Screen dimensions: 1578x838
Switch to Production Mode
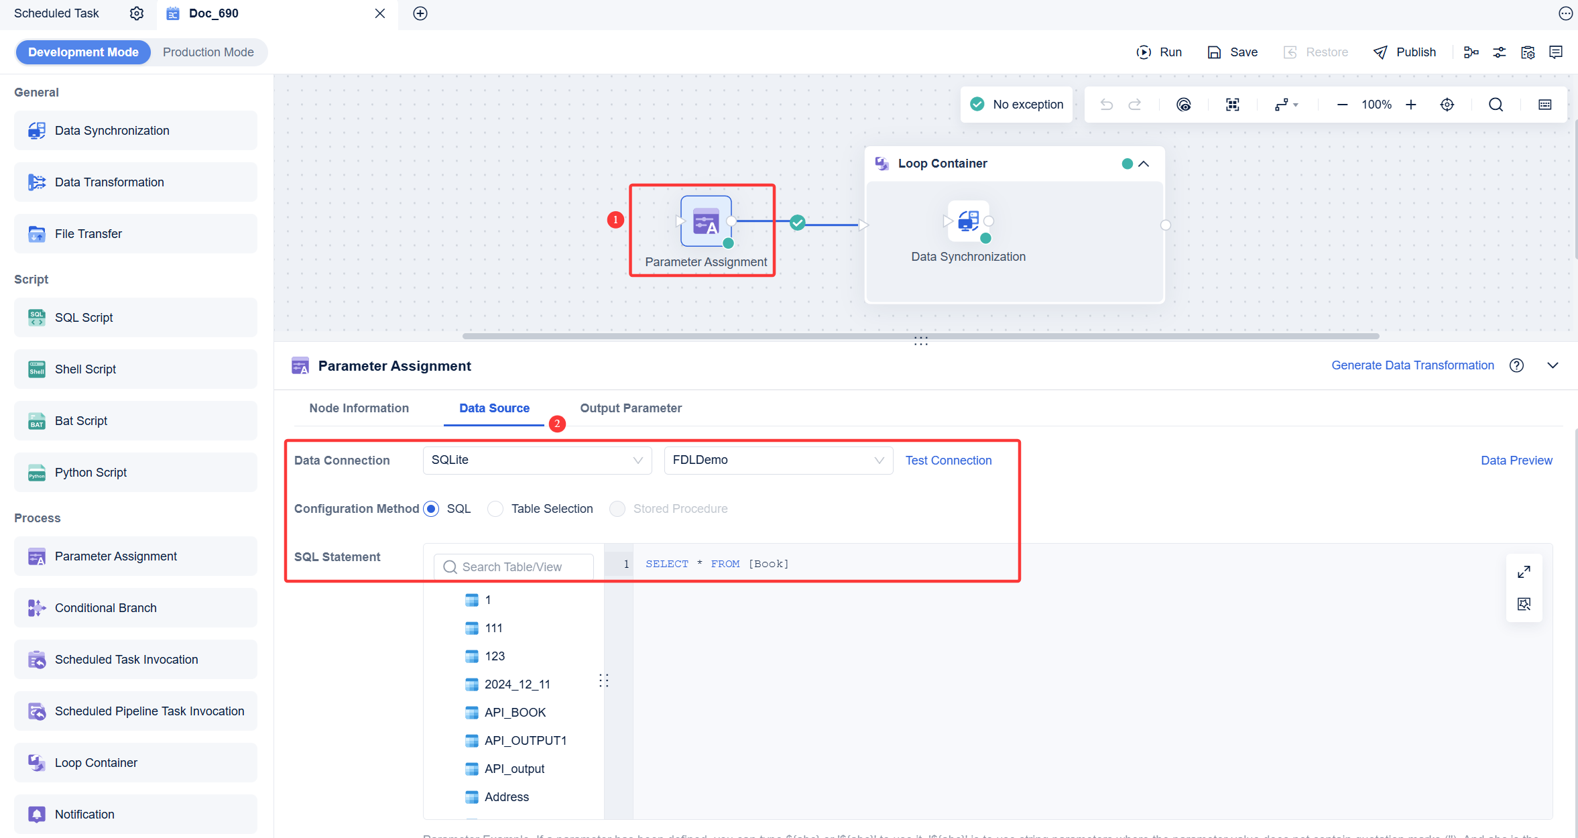point(208,52)
